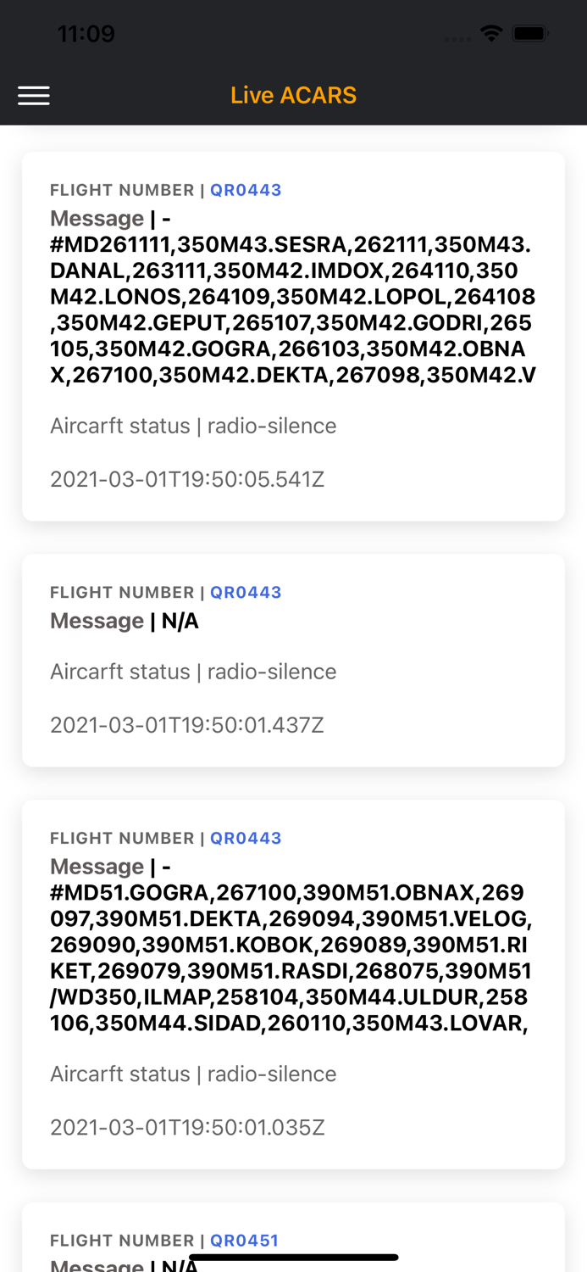Open QR0443 link above the N/A message
The image size is (587, 1272).
(x=246, y=592)
